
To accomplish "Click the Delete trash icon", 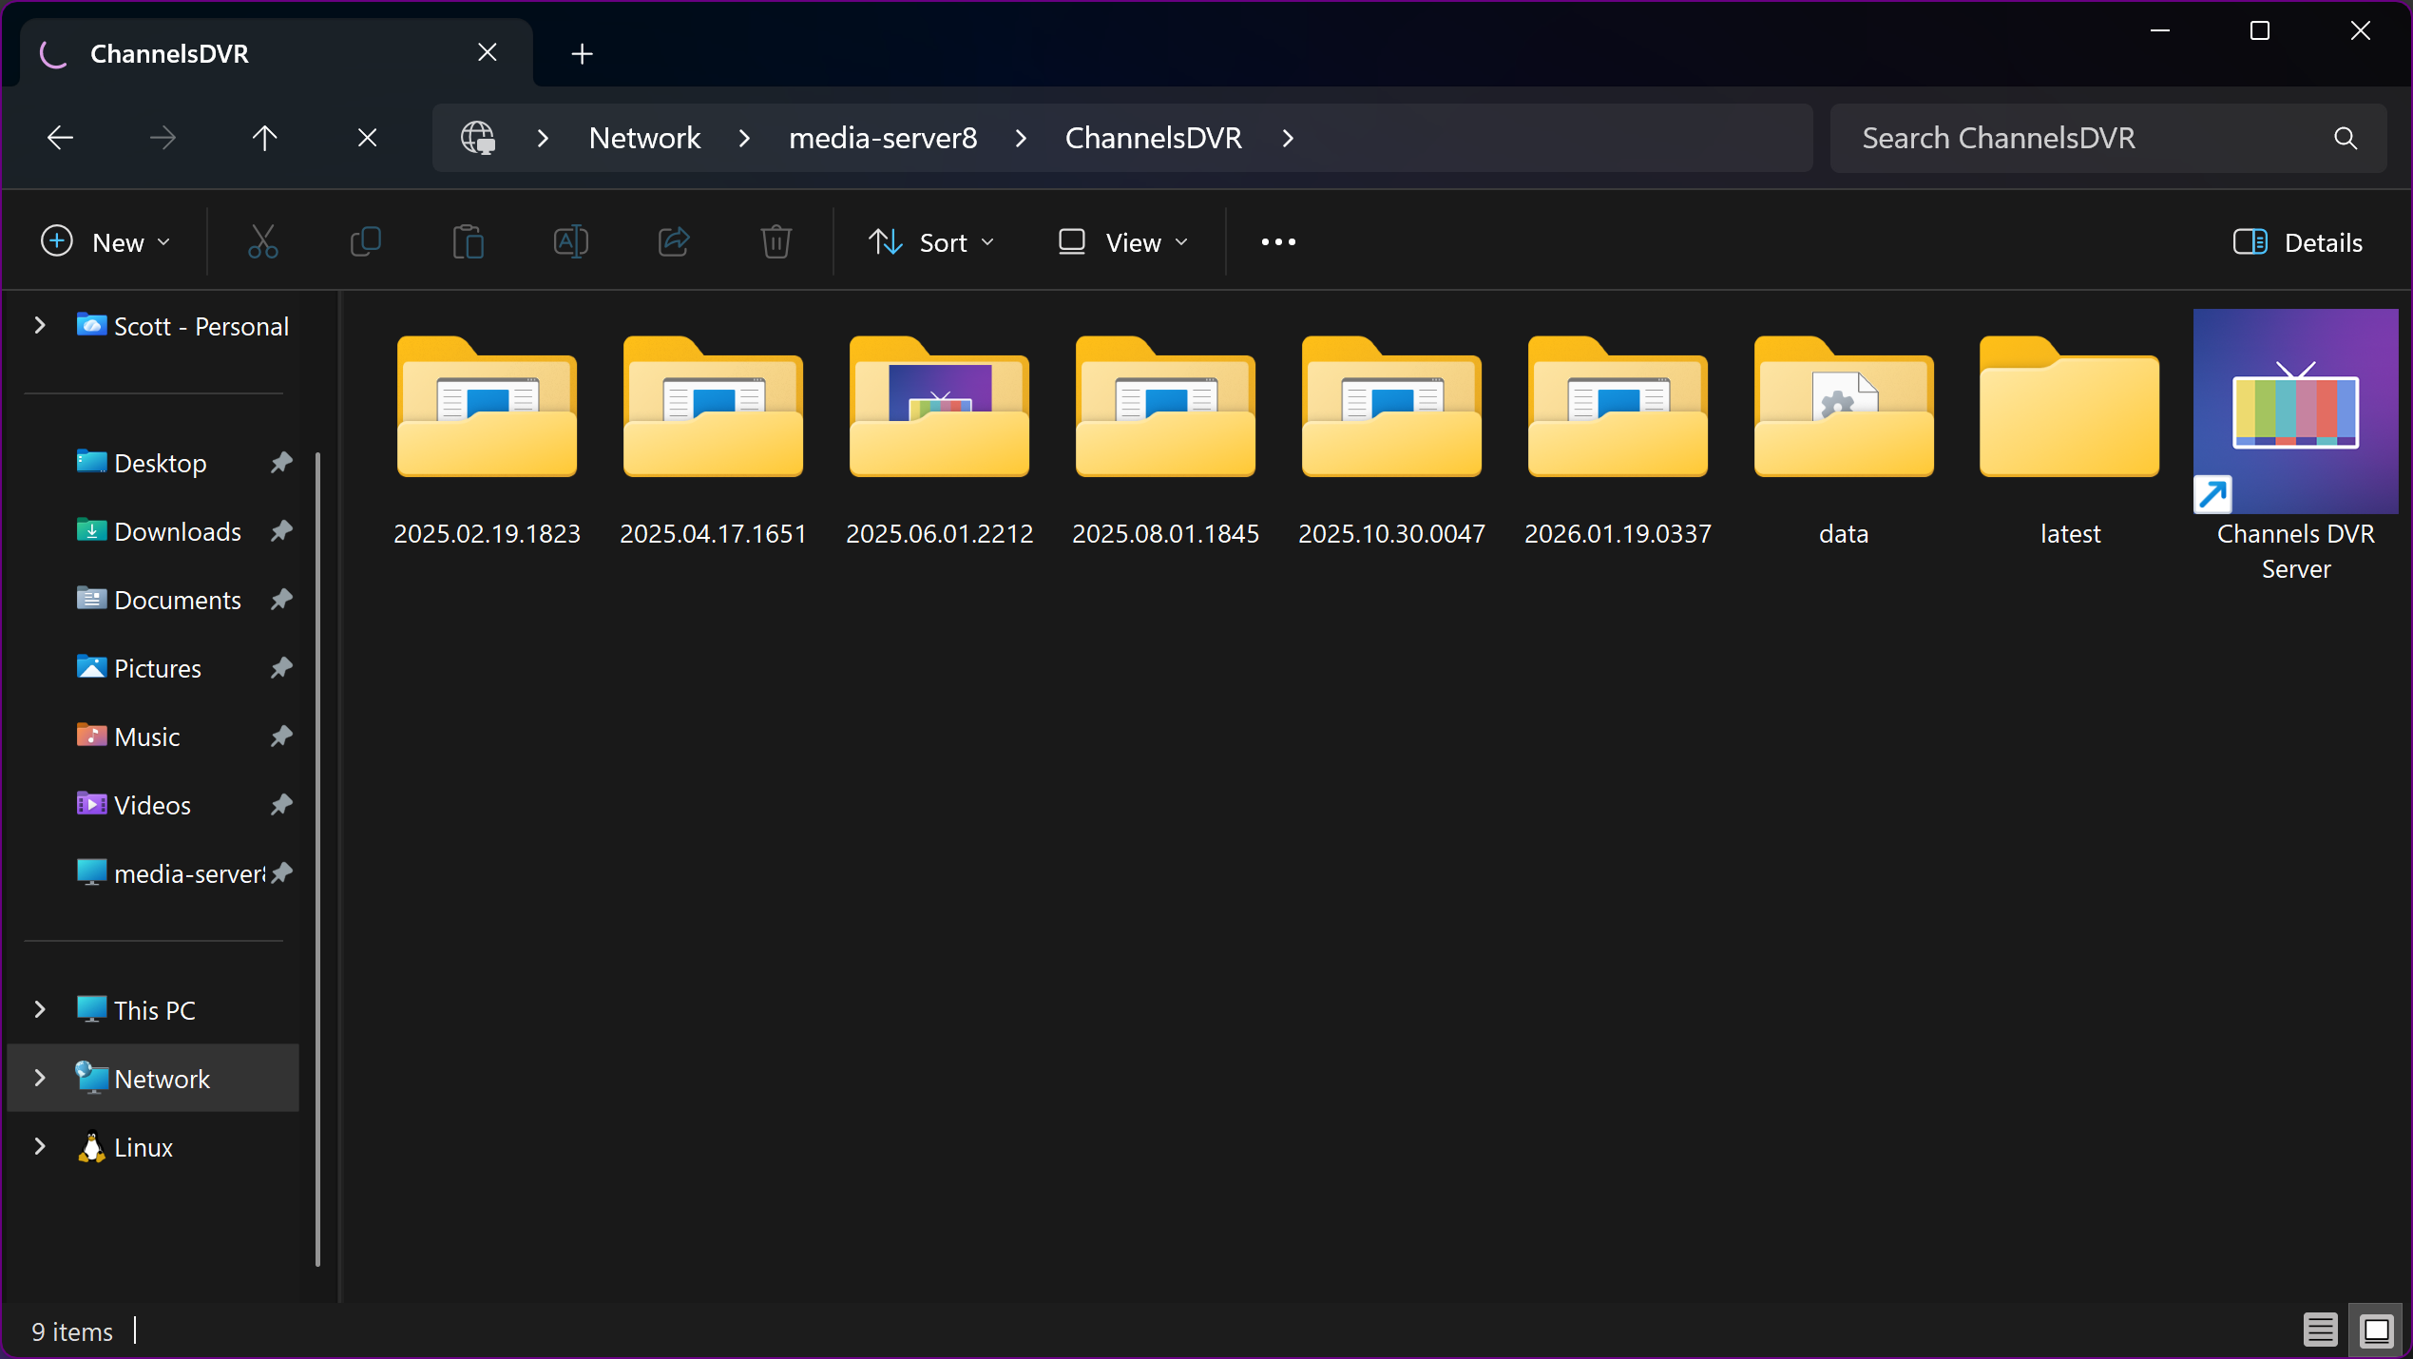I will click(x=776, y=242).
